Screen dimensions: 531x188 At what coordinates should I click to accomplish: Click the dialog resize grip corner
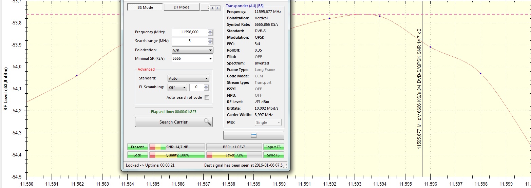point(285,166)
